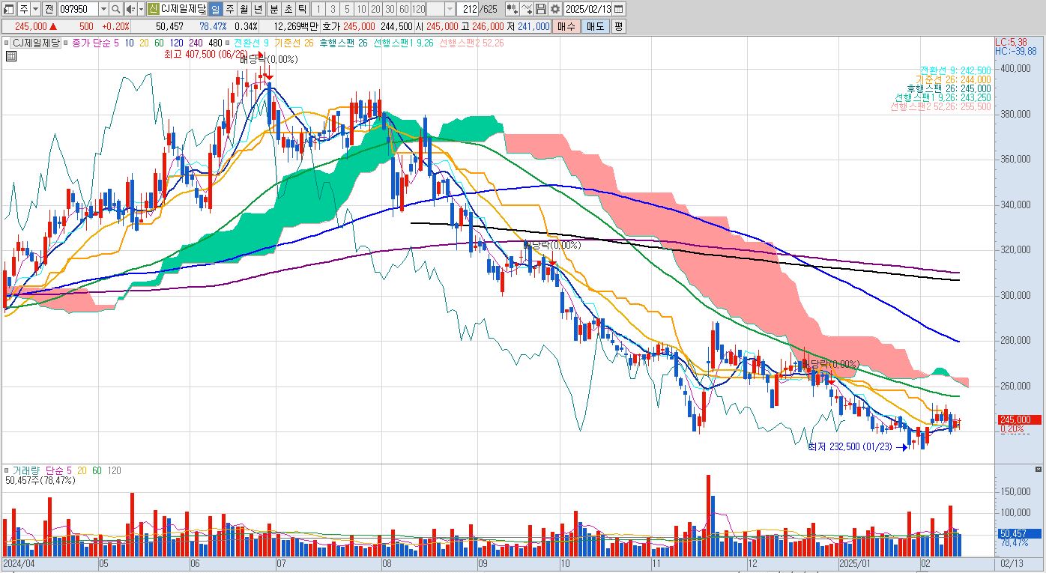Click the 매수 buy button
The height and width of the screenshot is (573, 1046).
tap(566, 26)
